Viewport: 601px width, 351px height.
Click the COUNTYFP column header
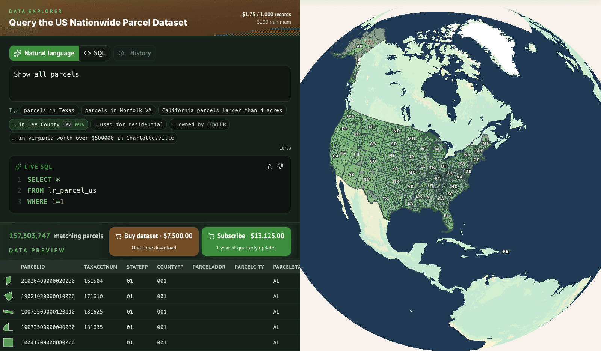[170, 267]
